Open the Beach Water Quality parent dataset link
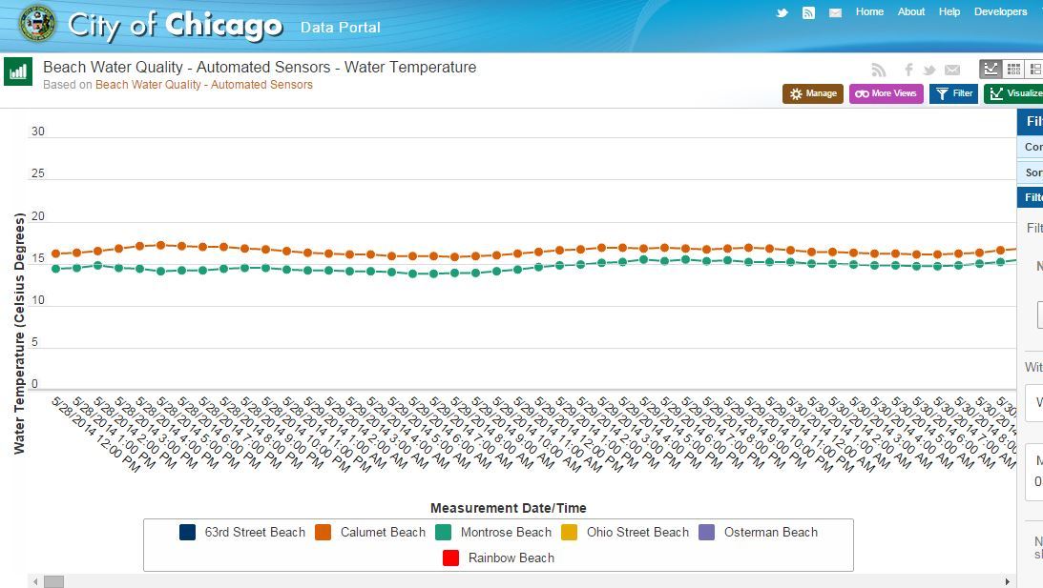 tap(203, 85)
